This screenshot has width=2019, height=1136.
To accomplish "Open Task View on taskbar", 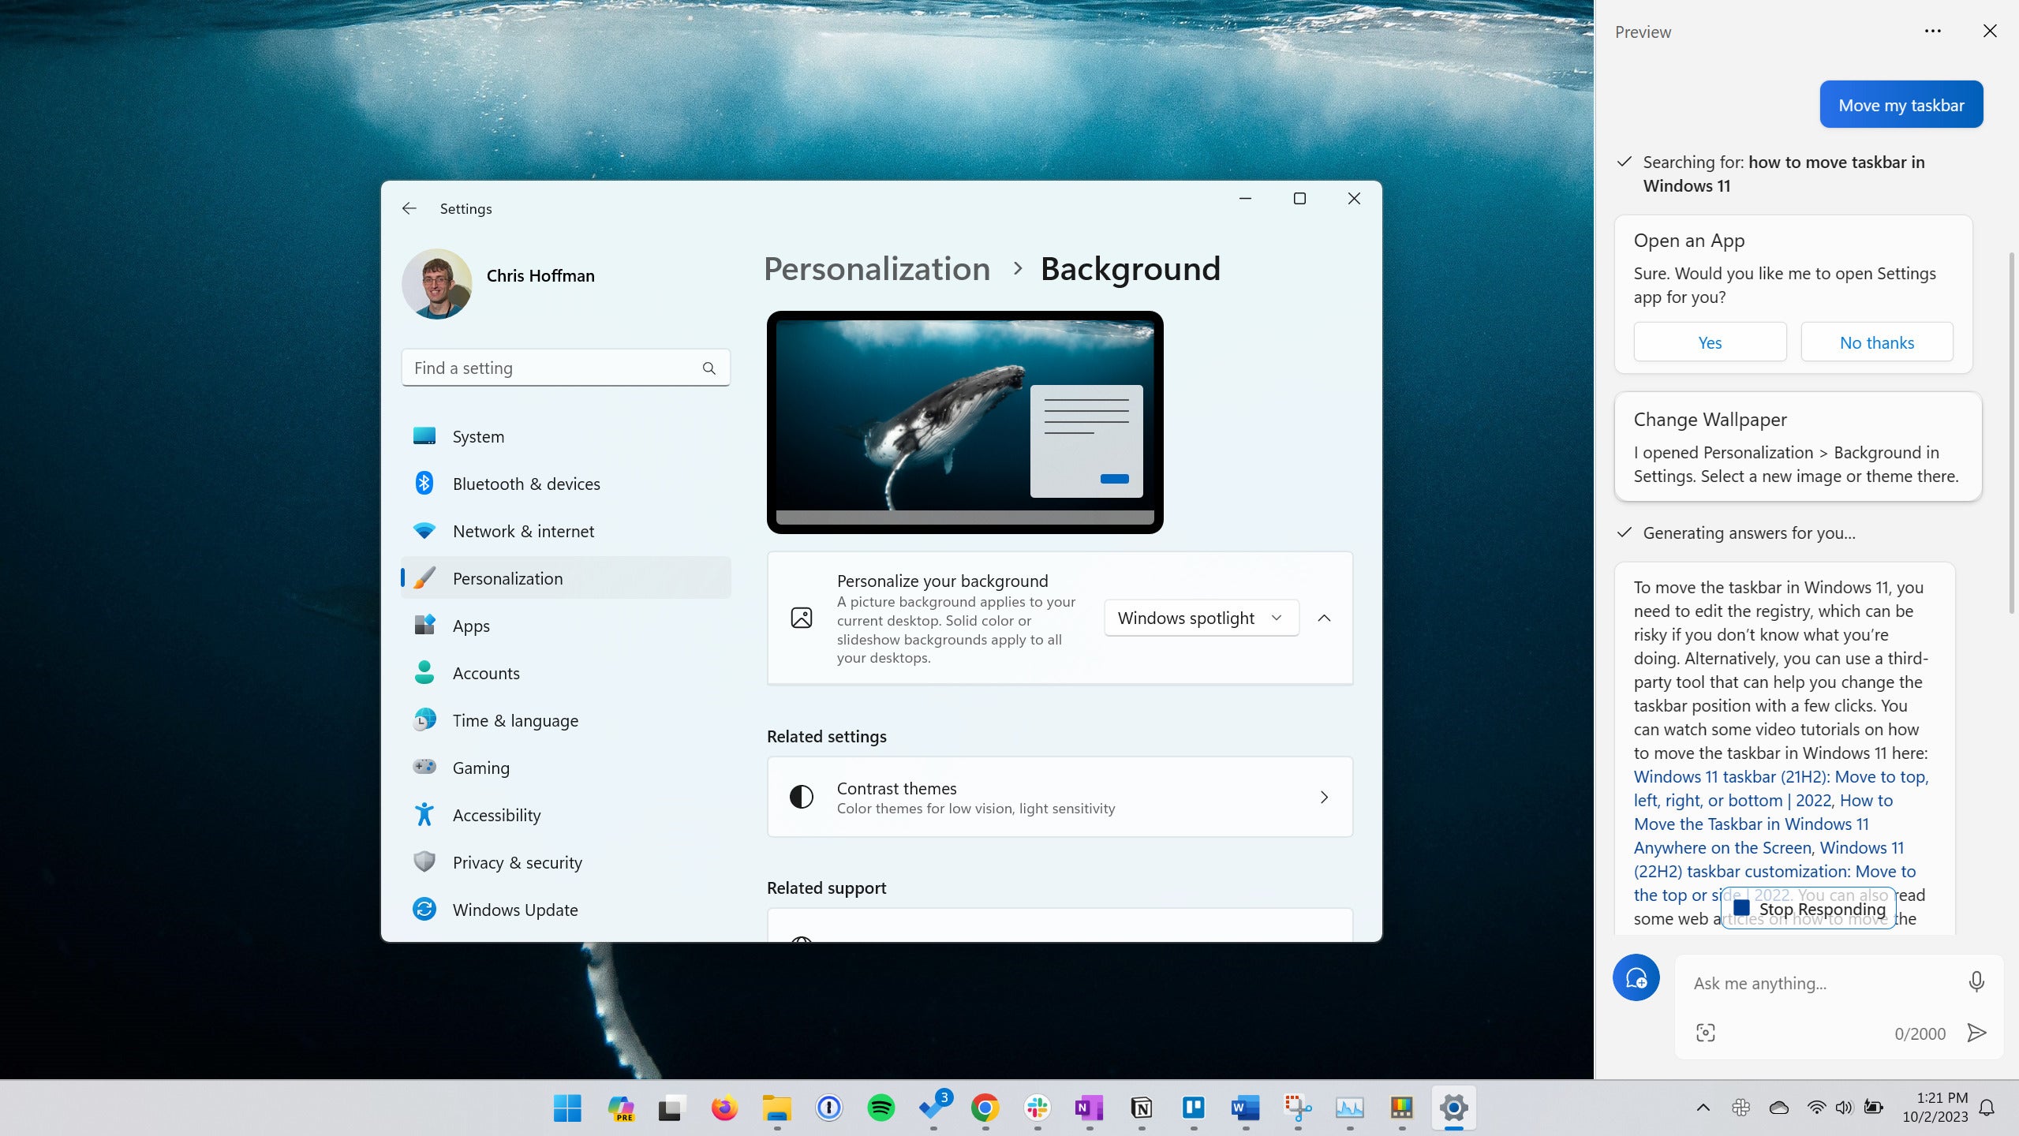I will coord(671,1108).
